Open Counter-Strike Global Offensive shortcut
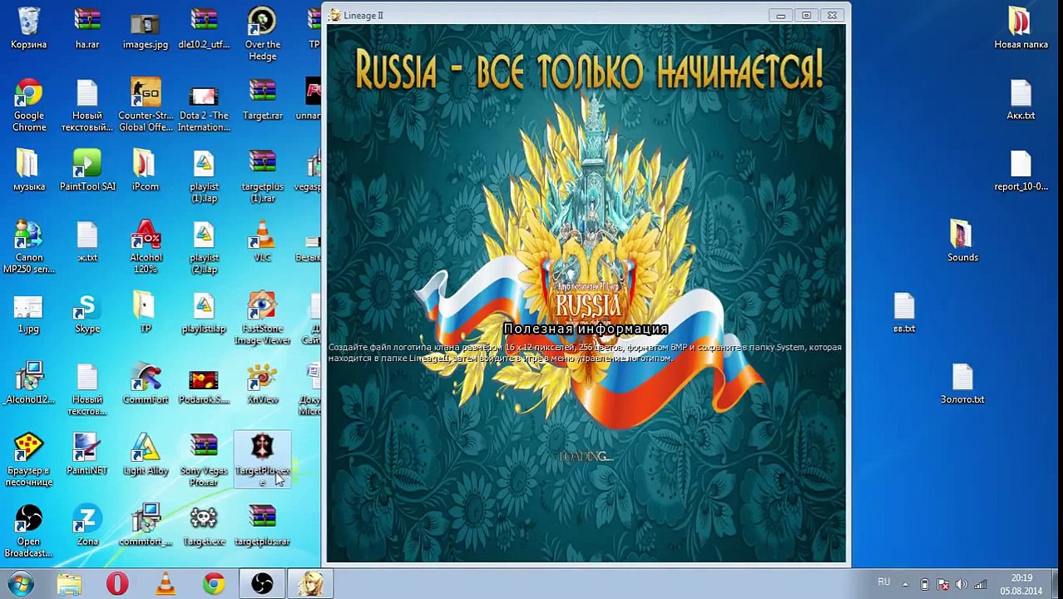This screenshot has width=1063, height=599. (146, 104)
